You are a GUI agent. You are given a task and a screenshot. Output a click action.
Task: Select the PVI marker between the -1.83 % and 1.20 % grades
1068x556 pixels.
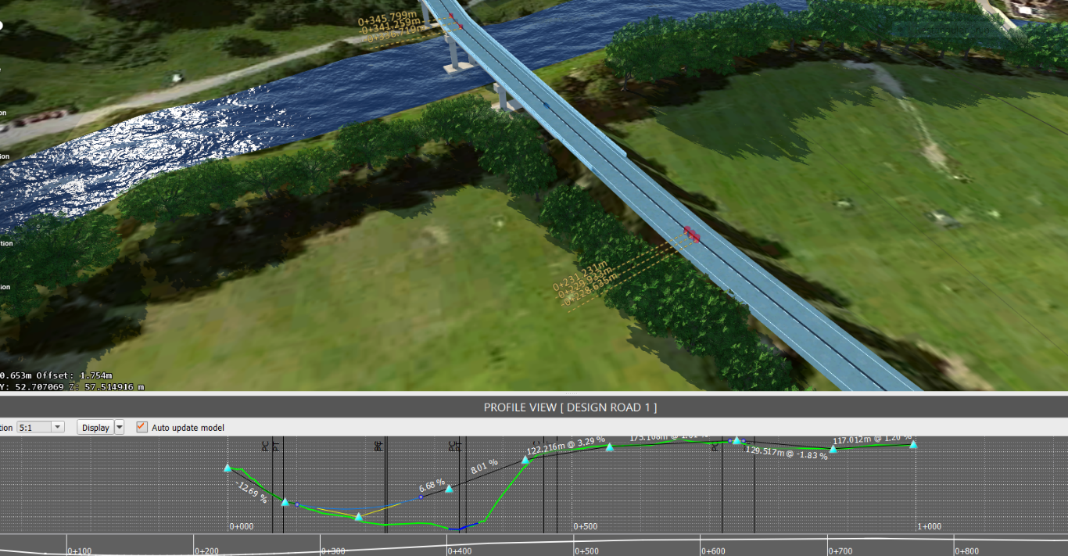(833, 449)
